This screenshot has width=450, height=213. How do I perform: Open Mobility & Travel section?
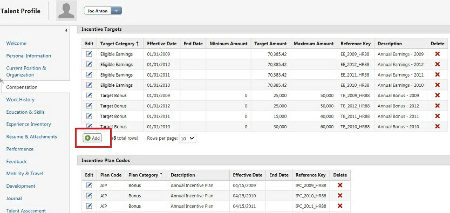25,174
